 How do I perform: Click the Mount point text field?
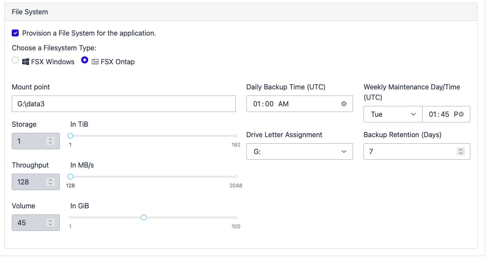pos(123,104)
